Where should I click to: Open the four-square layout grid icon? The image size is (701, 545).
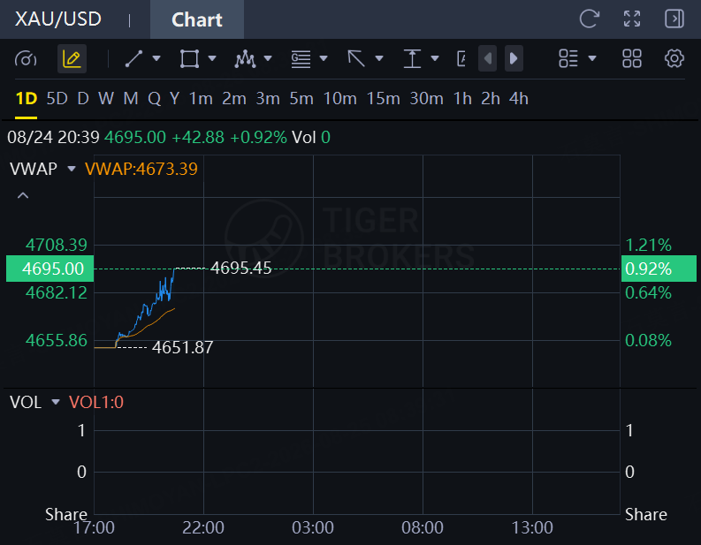632,58
